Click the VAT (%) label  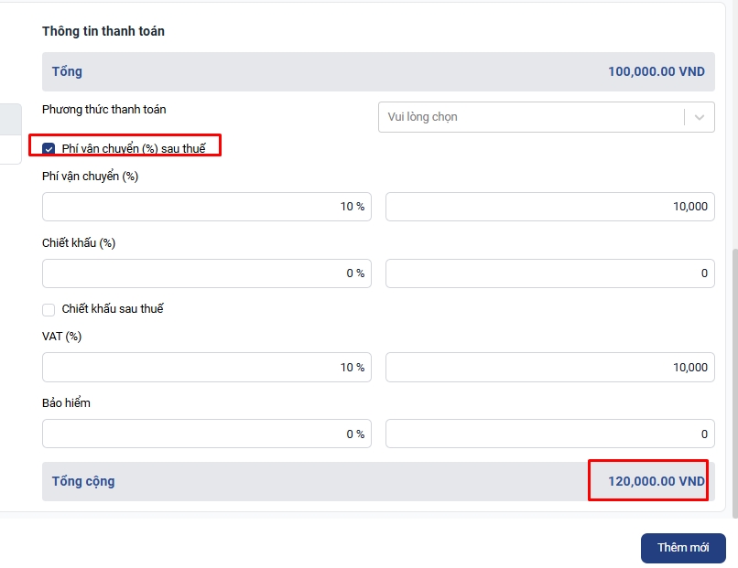tap(62, 337)
